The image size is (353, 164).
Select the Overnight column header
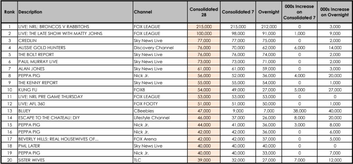click(x=269, y=12)
